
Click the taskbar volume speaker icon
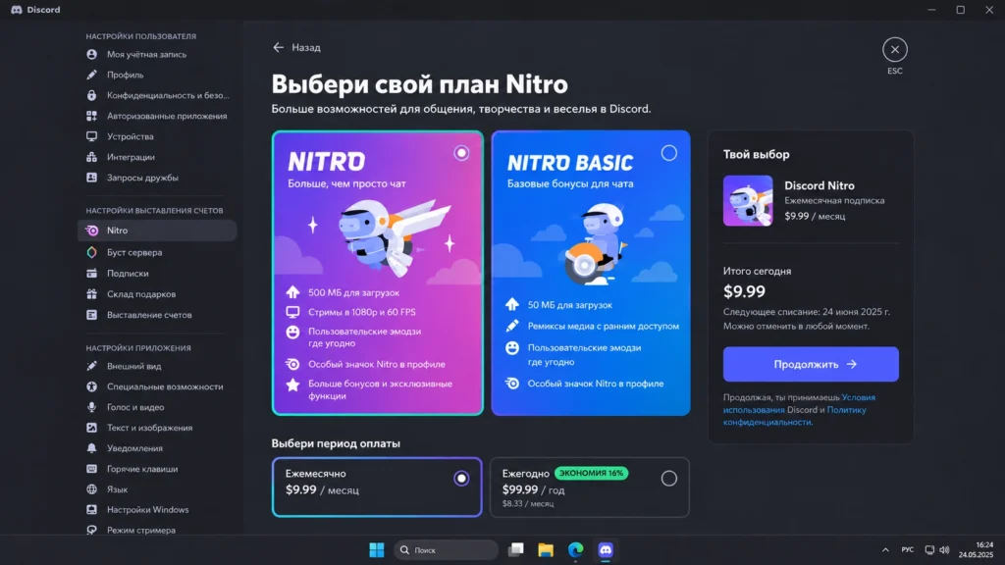945,550
